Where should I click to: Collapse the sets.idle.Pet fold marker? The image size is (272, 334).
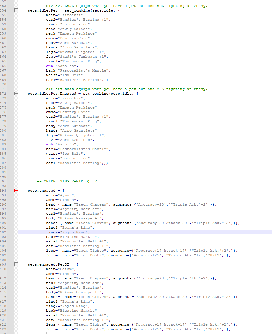click(x=16, y=10)
